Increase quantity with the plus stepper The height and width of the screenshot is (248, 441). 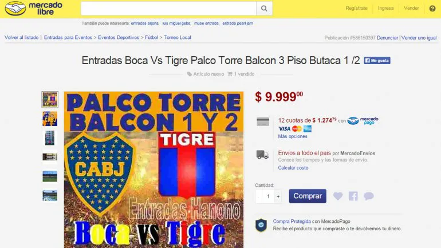[278, 196]
